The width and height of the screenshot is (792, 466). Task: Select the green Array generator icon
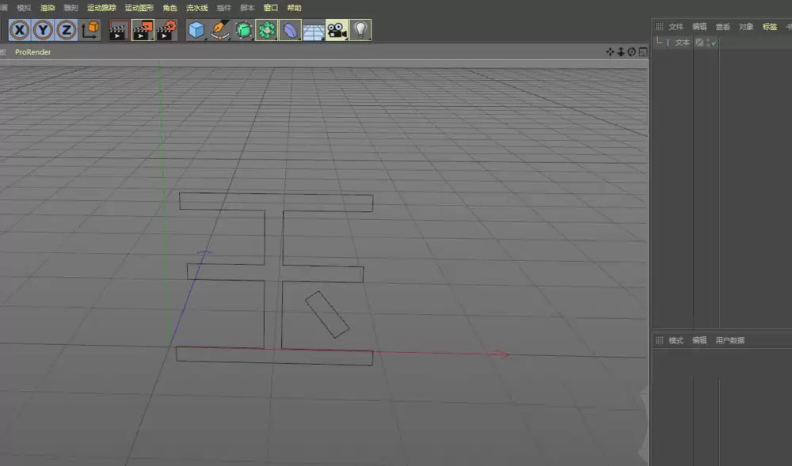tap(267, 29)
